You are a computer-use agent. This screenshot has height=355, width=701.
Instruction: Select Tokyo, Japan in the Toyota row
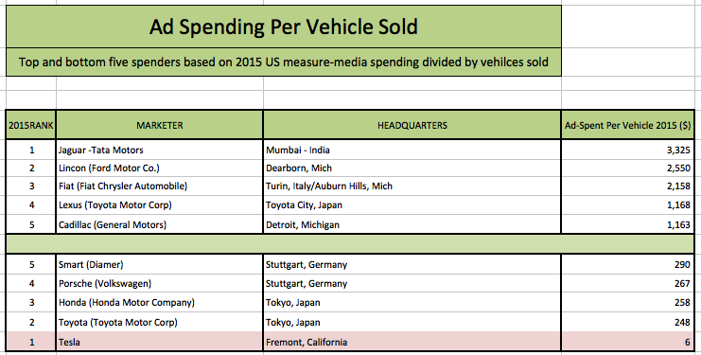412,322
